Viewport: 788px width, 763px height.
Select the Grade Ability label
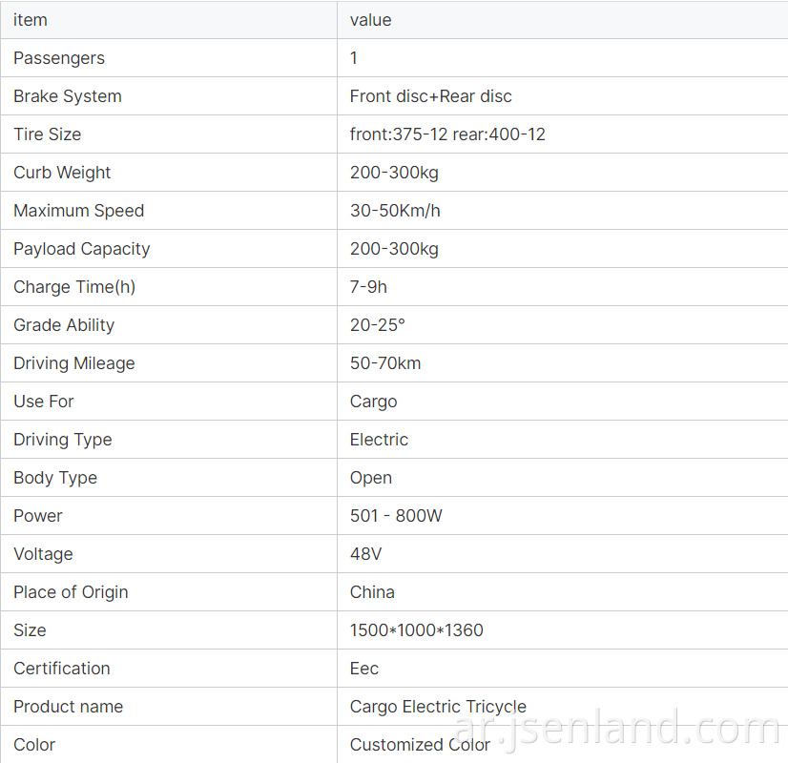pos(64,325)
